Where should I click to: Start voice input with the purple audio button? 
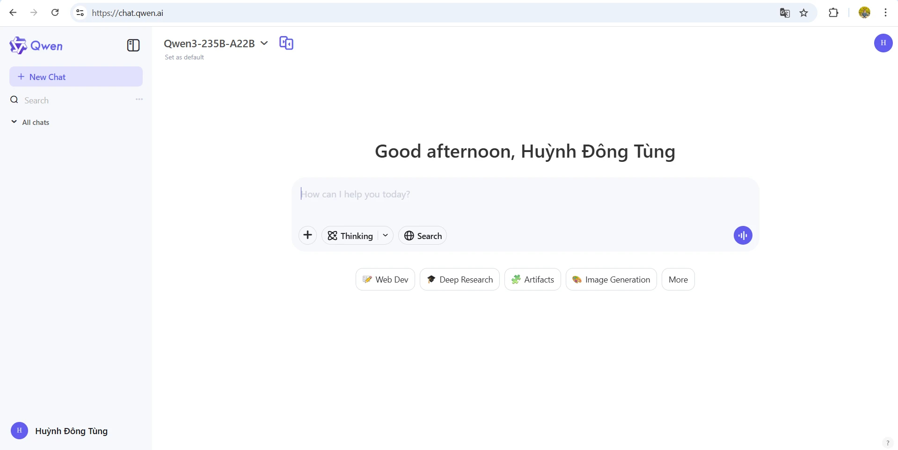(x=743, y=235)
